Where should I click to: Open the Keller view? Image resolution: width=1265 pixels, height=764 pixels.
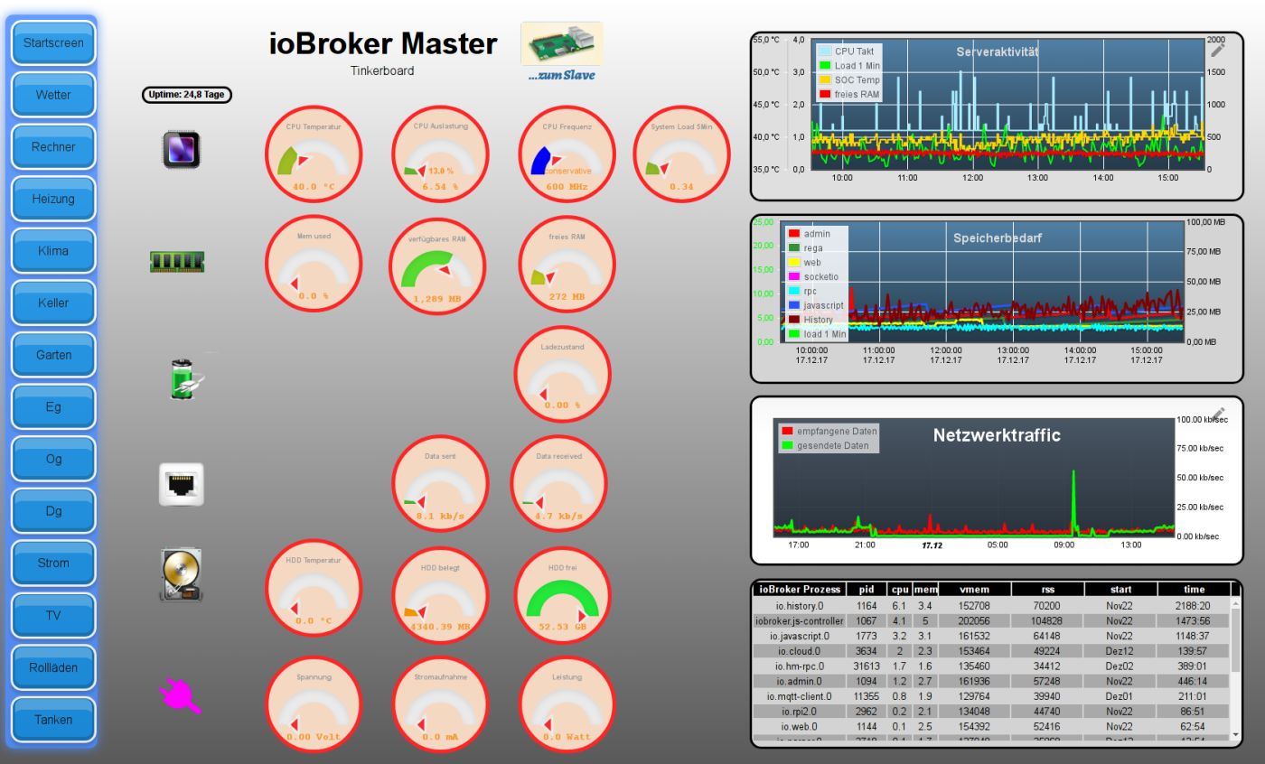[53, 303]
